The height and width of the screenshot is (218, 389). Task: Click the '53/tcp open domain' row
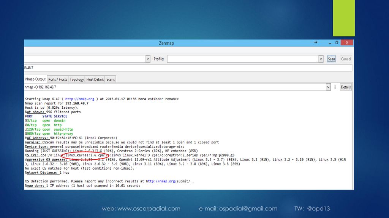pos(45,121)
